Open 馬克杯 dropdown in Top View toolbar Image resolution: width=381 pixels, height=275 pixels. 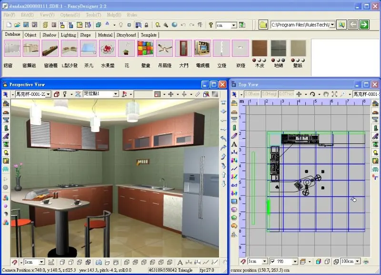pos(366,94)
